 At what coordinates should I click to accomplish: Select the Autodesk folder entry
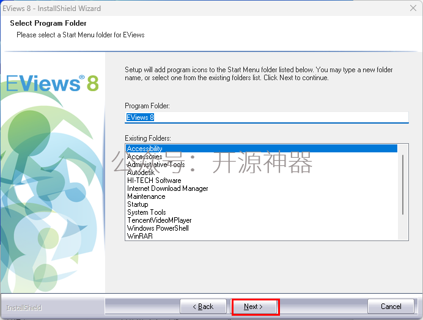coord(141,173)
